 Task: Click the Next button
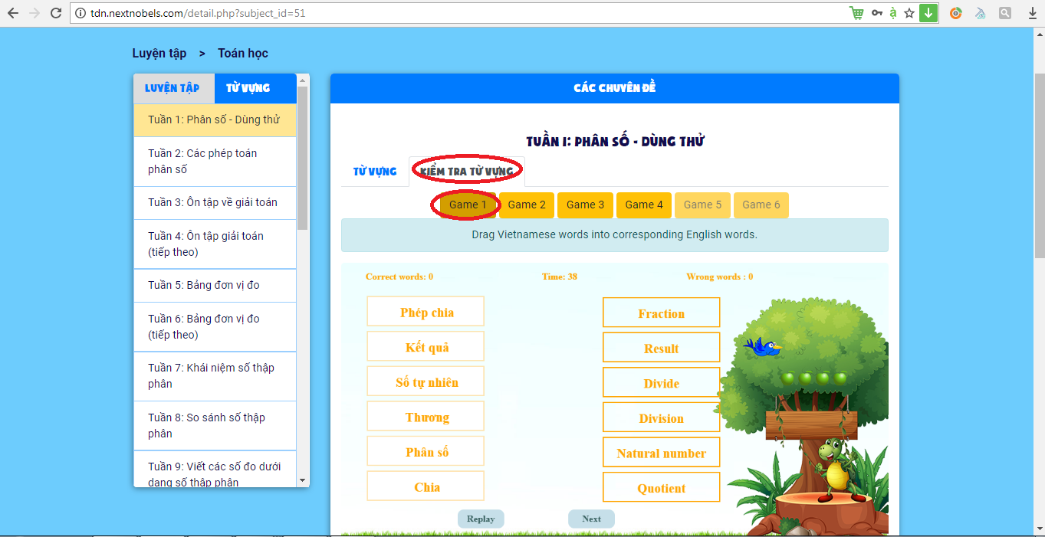point(591,519)
